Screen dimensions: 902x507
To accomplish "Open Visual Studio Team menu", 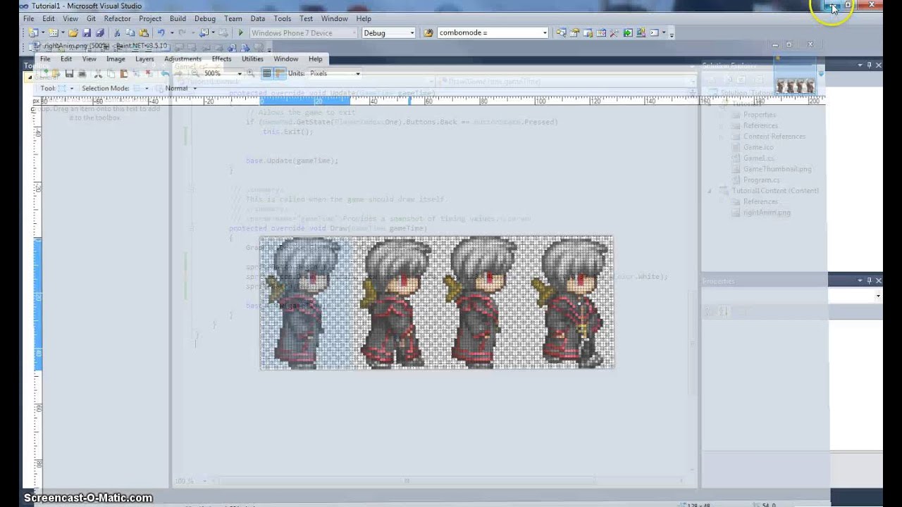I will (233, 18).
